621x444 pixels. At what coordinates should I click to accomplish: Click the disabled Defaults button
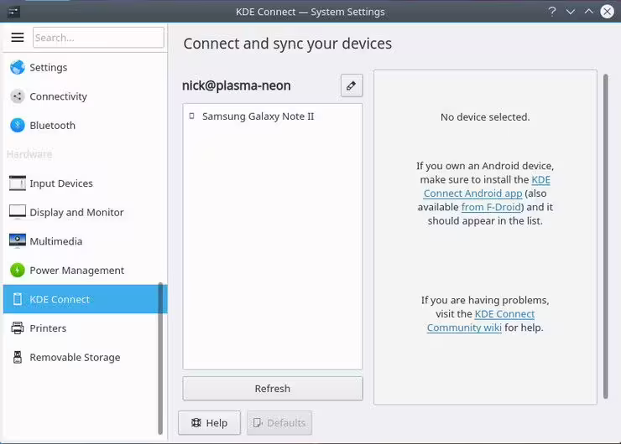[x=279, y=423]
